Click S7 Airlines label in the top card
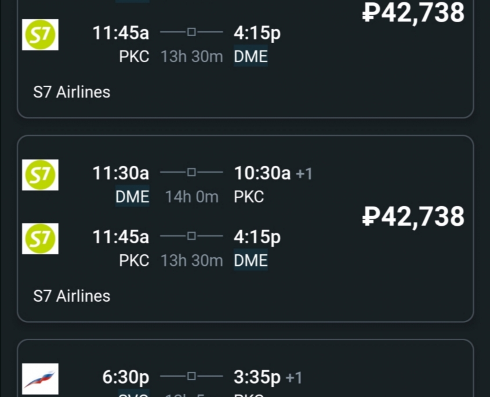 tap(71, 92)
